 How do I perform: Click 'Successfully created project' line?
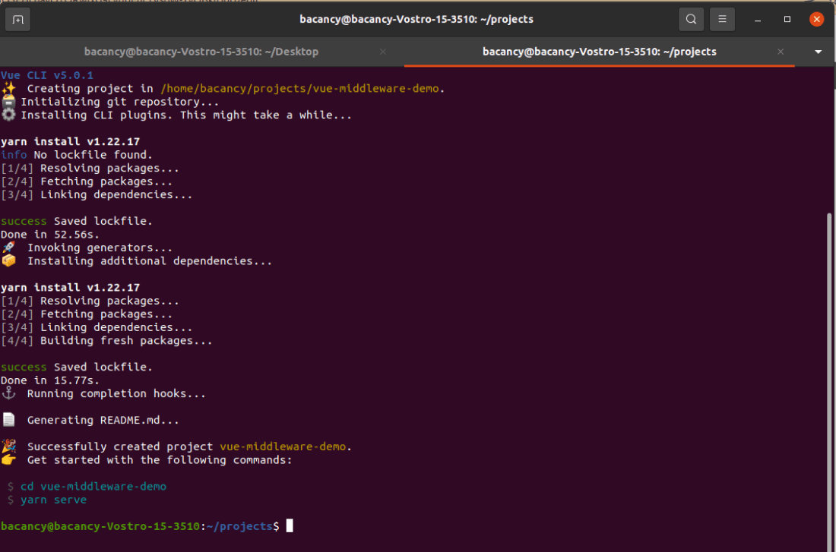(x=176, y=446)
